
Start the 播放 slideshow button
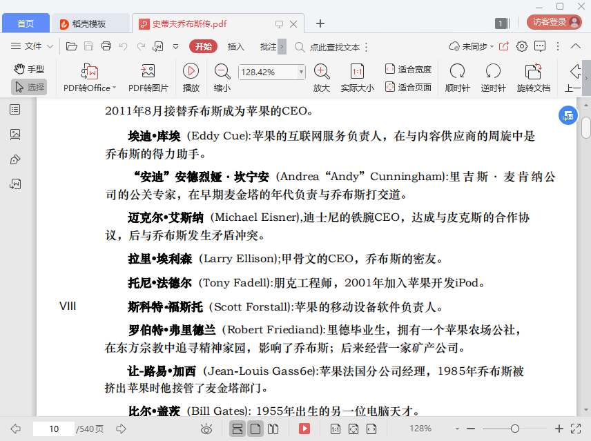pyautogui.click(x=191, y=77)
